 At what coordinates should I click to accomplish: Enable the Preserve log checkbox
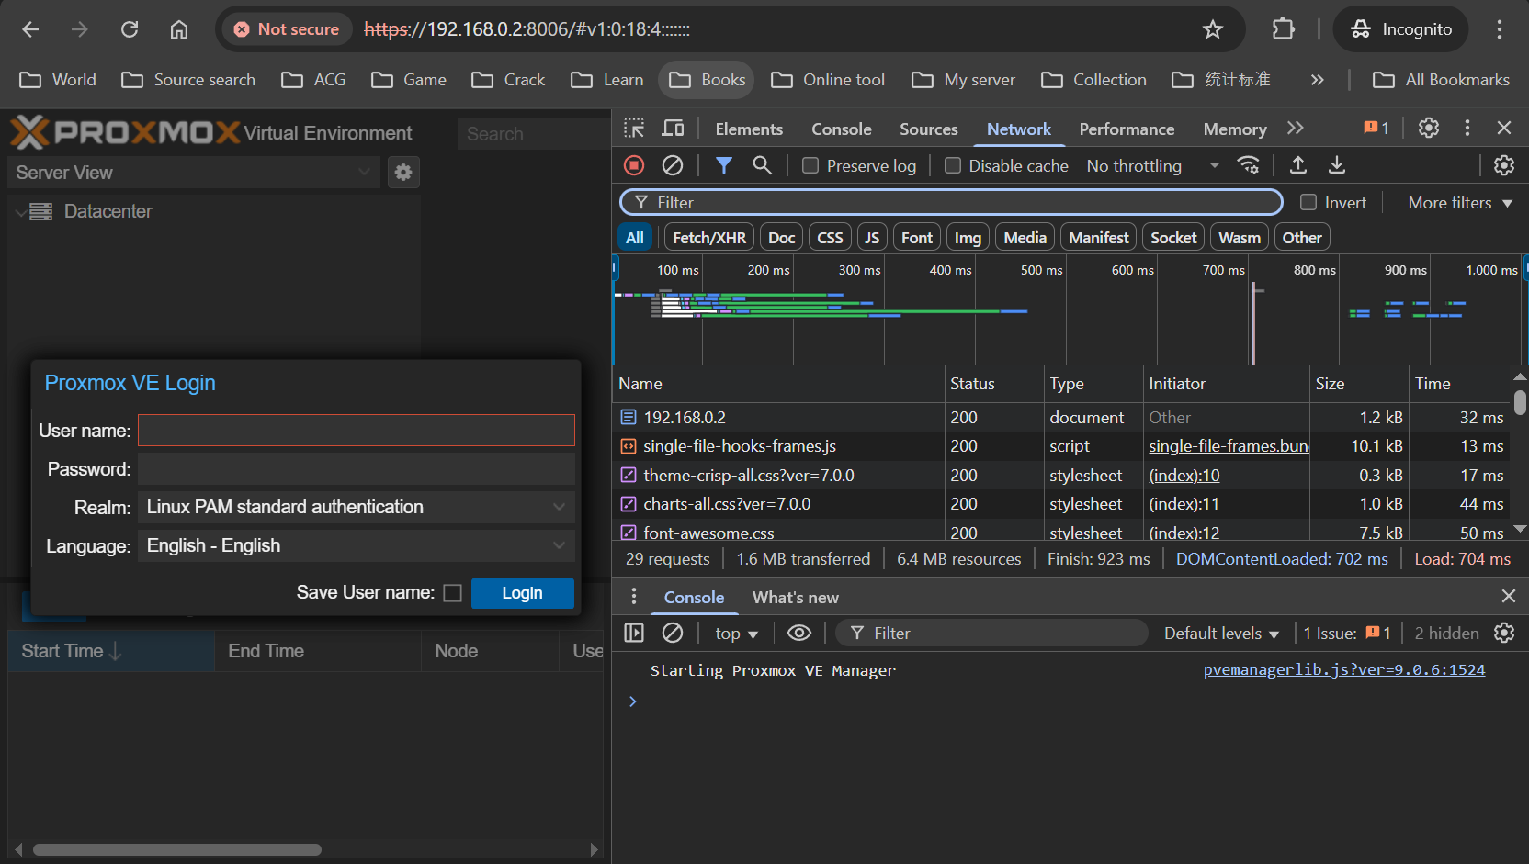click(x=810, y=166)
